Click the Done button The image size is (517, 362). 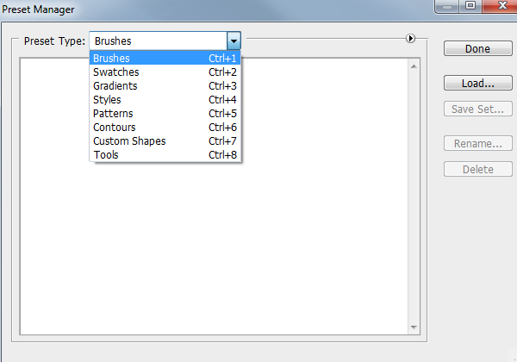coord(477,48)
